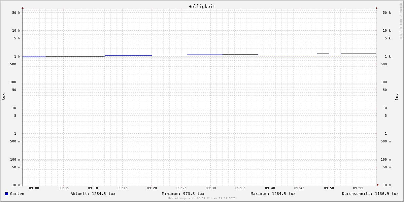Click the 09:50 time axis label
404x202 pixels.
(x=329, y=188)
